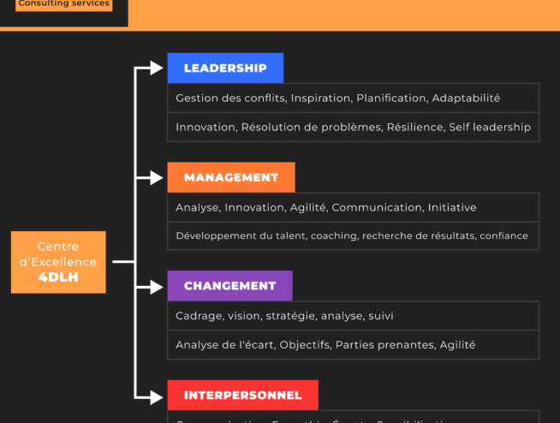Select the Cadrage, vision, stratégie row
This screenshot has width=560, height=423.
[x=354, y=316]
